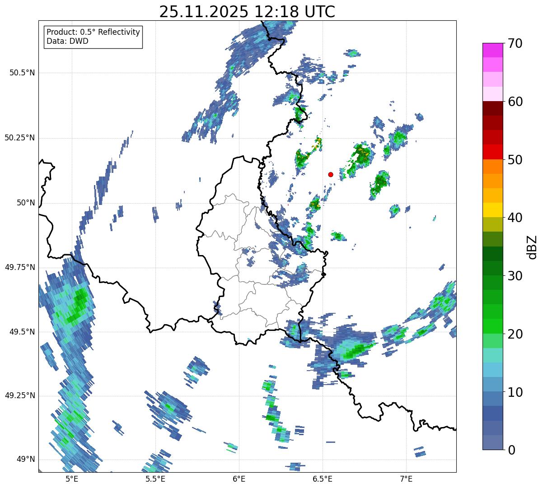Click the Product: 0.5° Reflectivity label
This screenshot has width=543, height=488.
click(x=93, y=33)
